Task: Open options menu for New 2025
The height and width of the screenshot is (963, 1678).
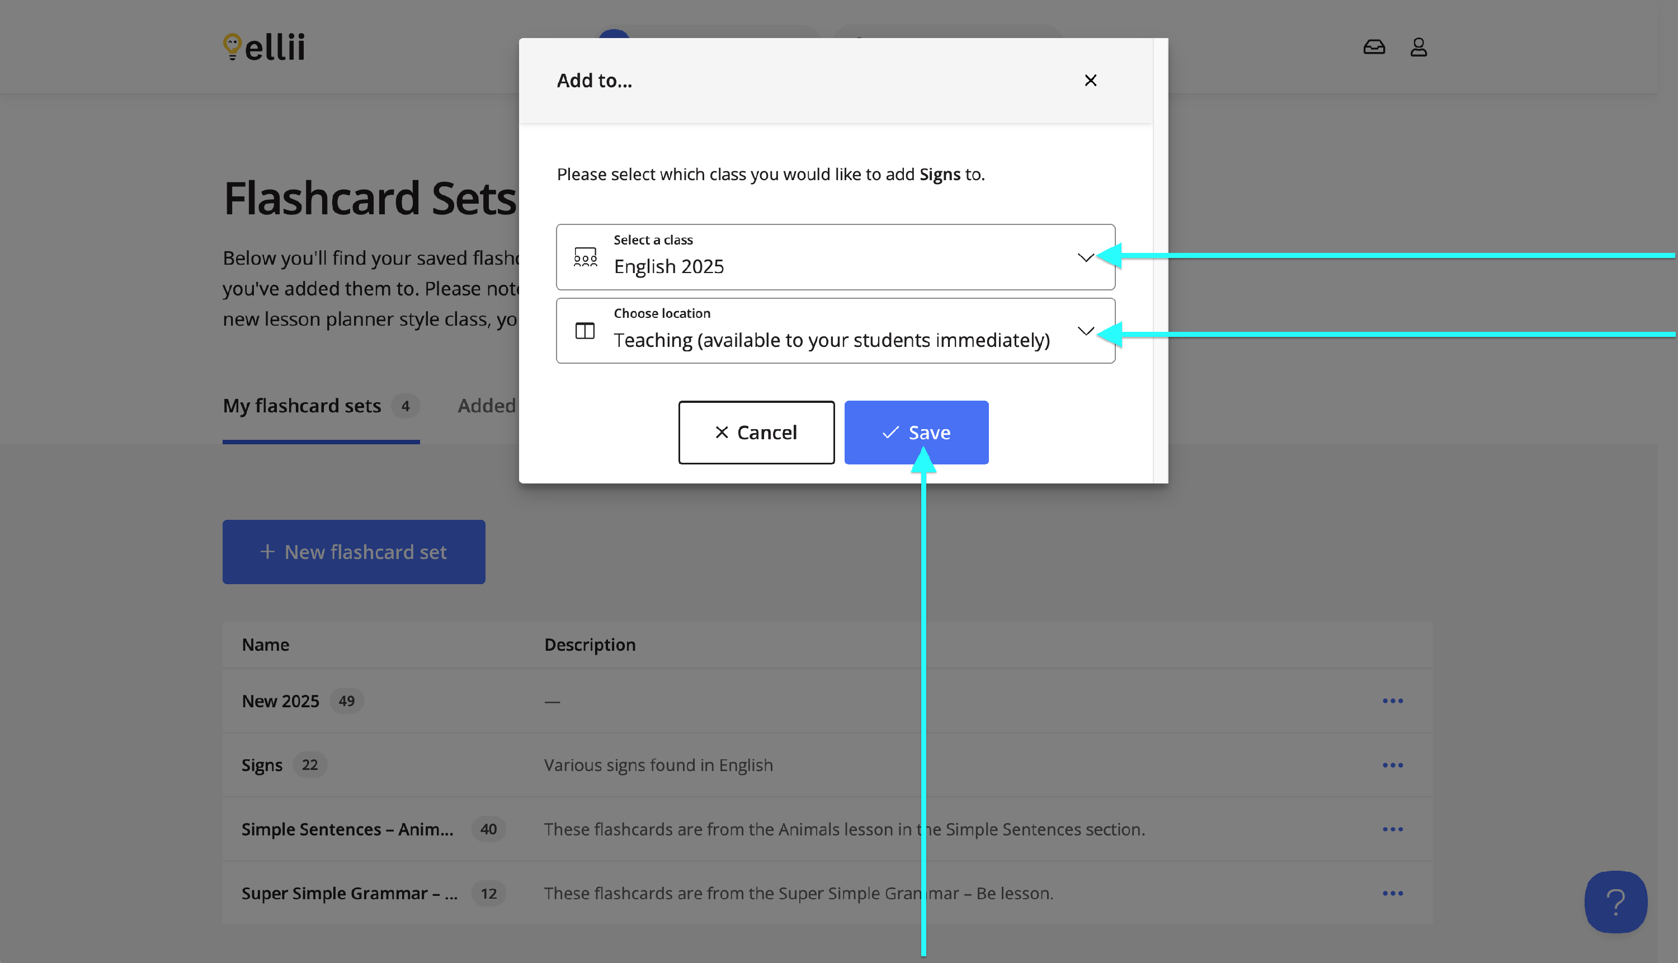Action: coord(1392,701)
